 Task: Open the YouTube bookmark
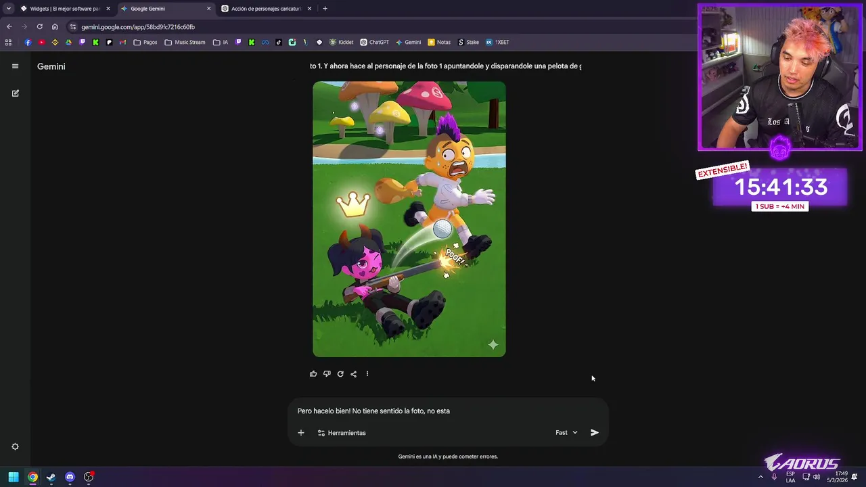[41, 42]
